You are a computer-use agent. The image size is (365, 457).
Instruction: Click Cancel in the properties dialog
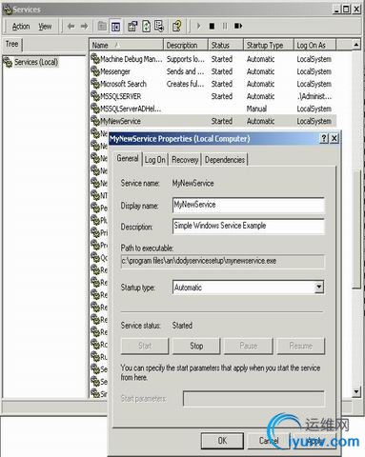[x=269, y=441]
